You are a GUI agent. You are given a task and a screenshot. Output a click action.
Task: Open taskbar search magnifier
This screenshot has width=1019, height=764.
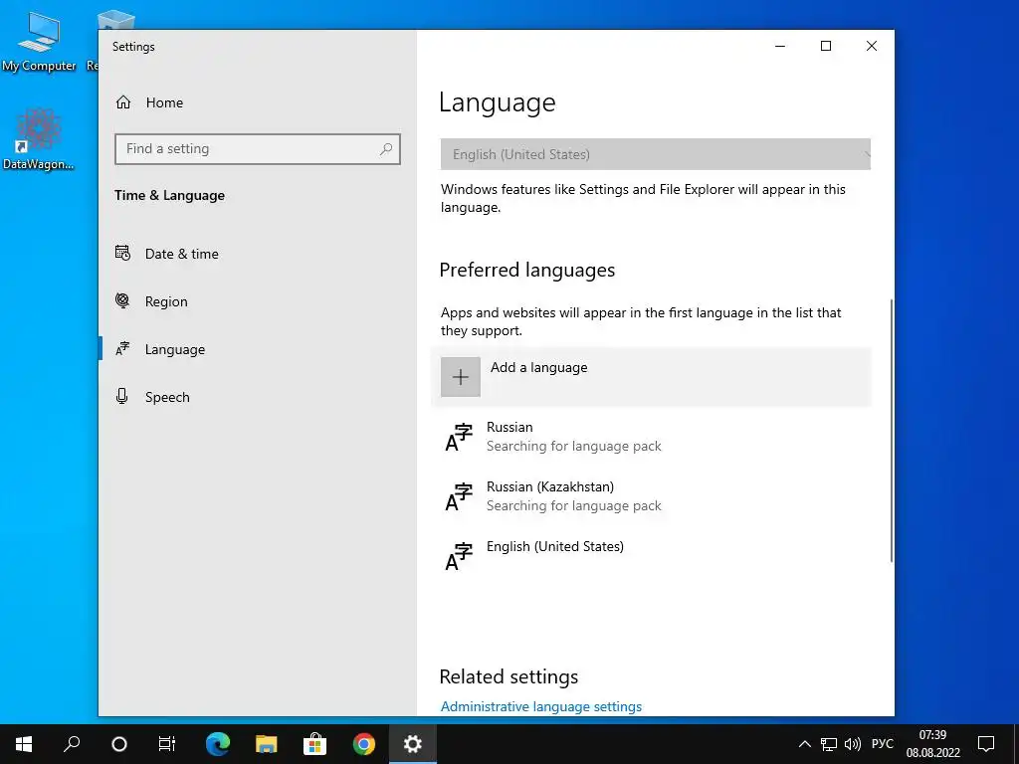[72, 744]
